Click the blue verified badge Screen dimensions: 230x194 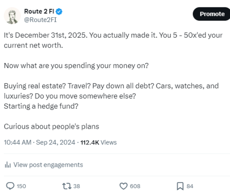pyautogui.click(x=59, y=12)
